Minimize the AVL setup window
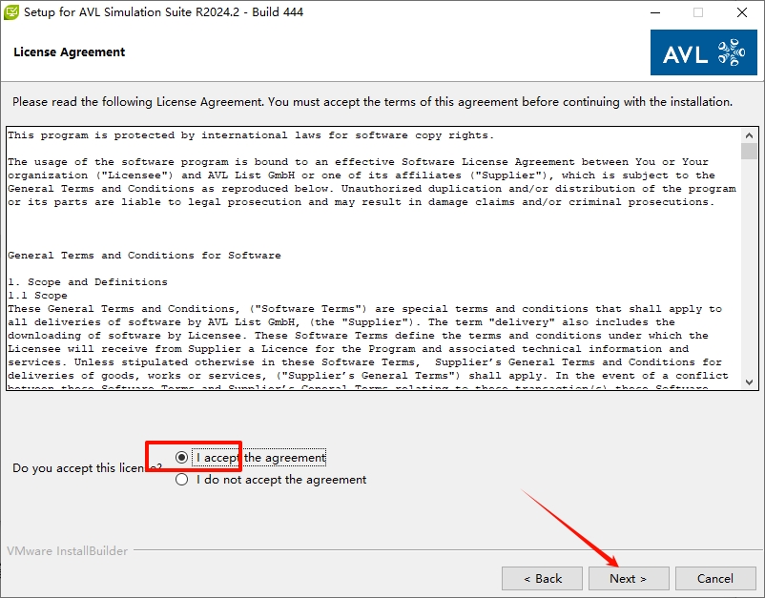The width and height of the screenshot is (765, 598). pyautogui.click(x=654, y=12)
